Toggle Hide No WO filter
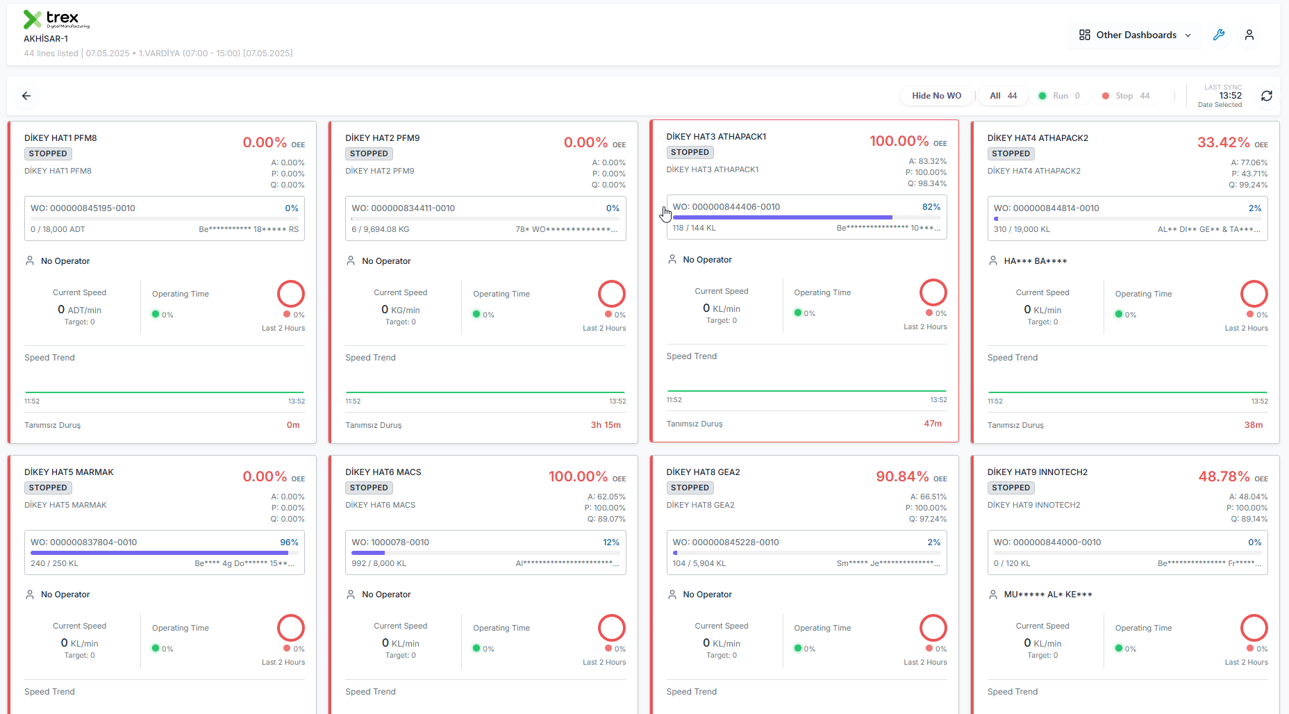The width and height of the screenshot is (1289, 714). [937, 96]
